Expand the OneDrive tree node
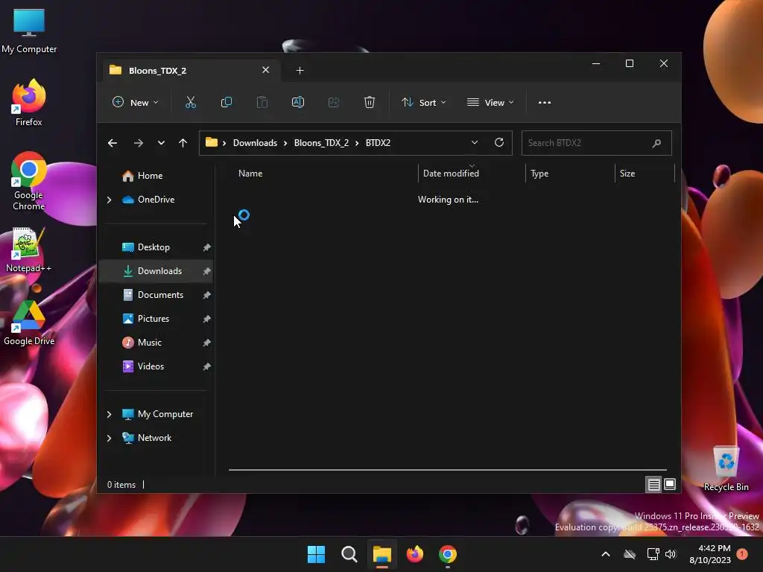 [109, 200]
